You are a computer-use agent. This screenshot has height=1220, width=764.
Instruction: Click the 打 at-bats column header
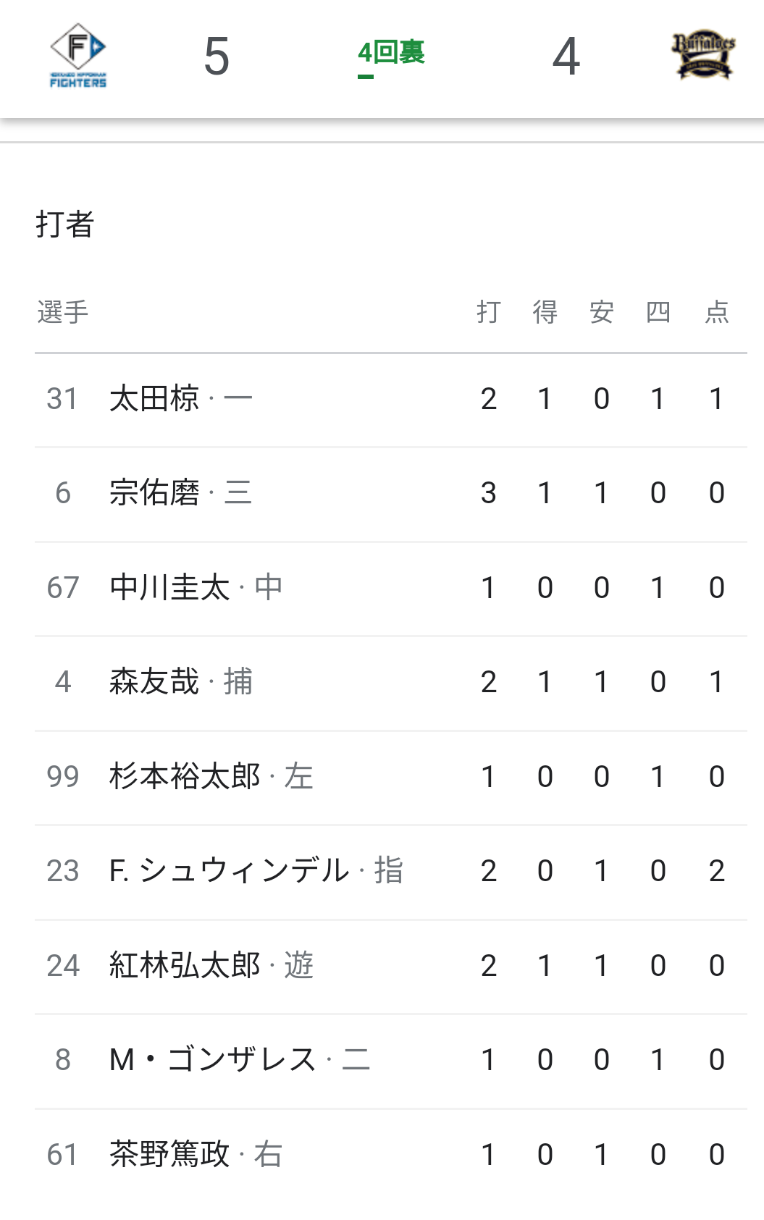pos(489,312)
